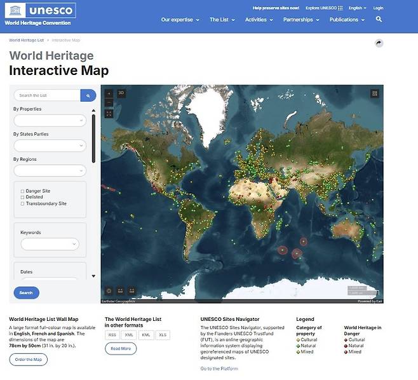Click the UNESCO Sites Navigator heading
418x380 pixels.
click(230, 319)
